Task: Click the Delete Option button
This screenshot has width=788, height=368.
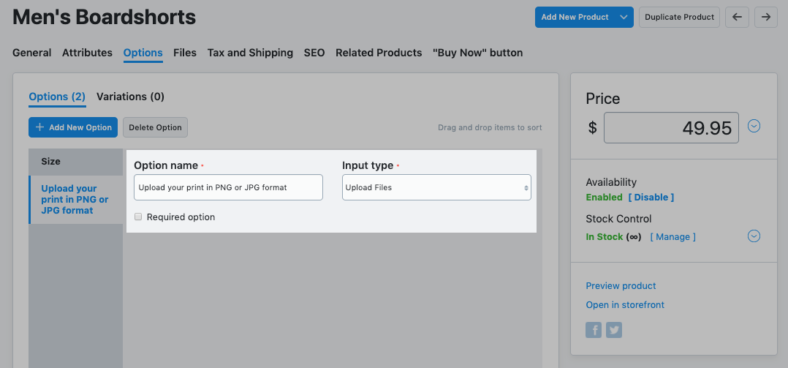Action: pos(155,127)
